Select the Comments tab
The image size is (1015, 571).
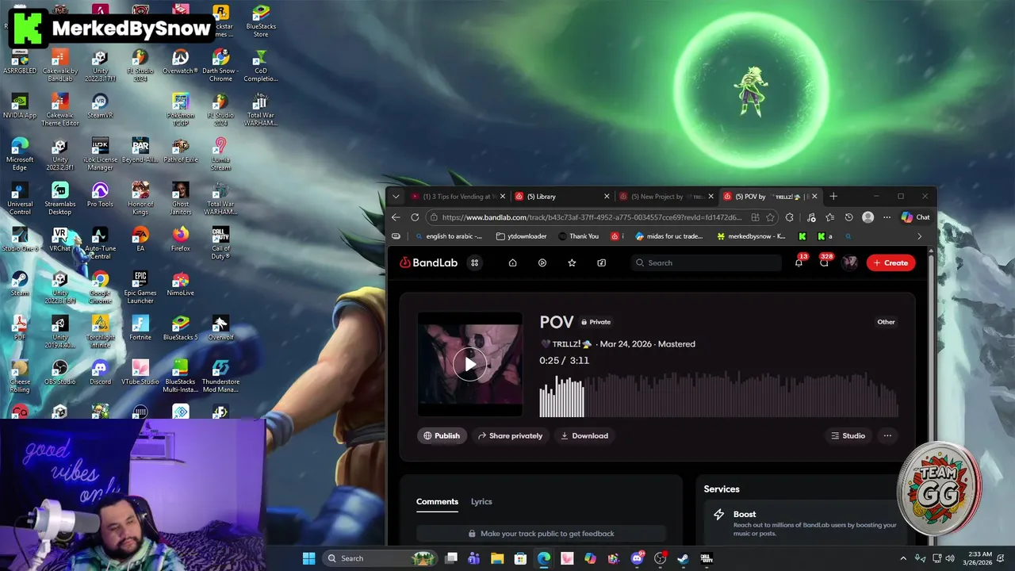(437, 501)
